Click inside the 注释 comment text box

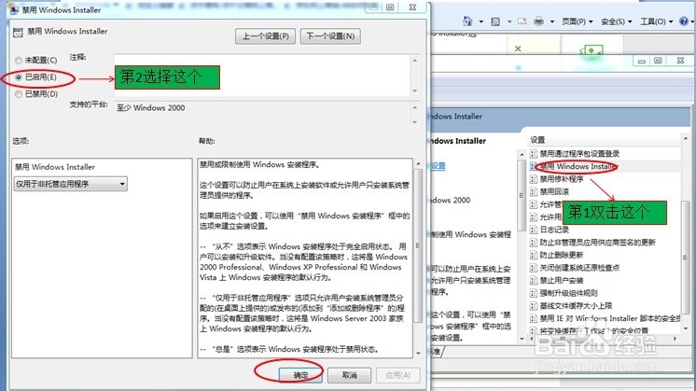pos(262,75)
